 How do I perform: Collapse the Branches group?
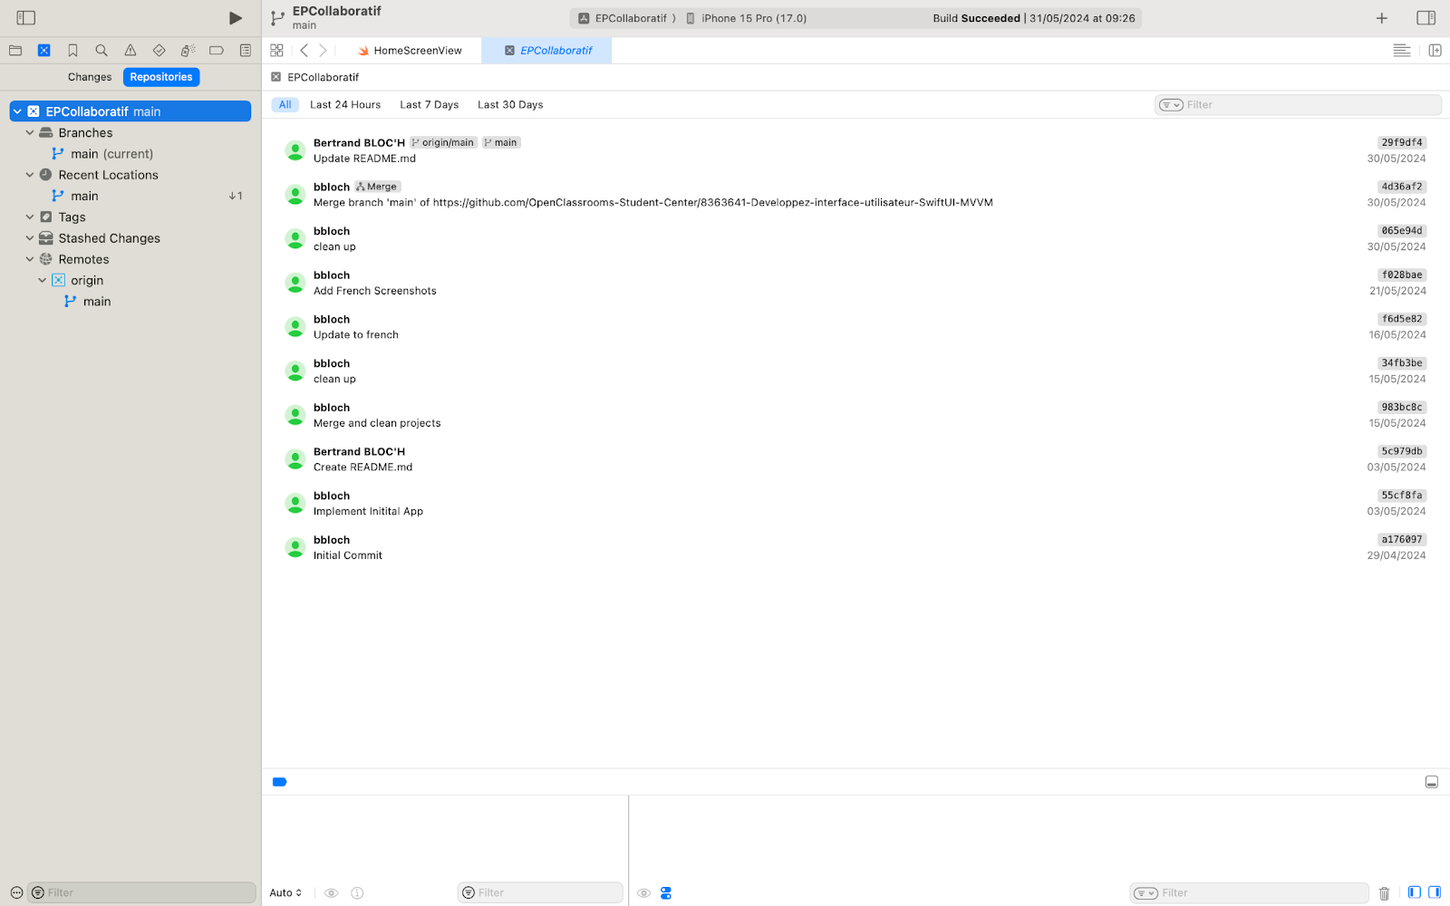point(30,132)
